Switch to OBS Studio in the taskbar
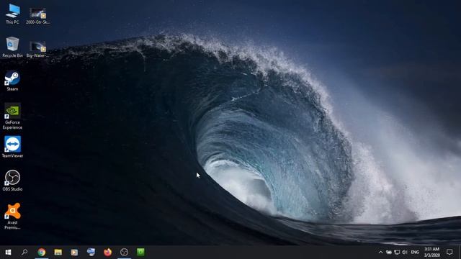Viewport: 461px width, 259px height. pos(124,253)
